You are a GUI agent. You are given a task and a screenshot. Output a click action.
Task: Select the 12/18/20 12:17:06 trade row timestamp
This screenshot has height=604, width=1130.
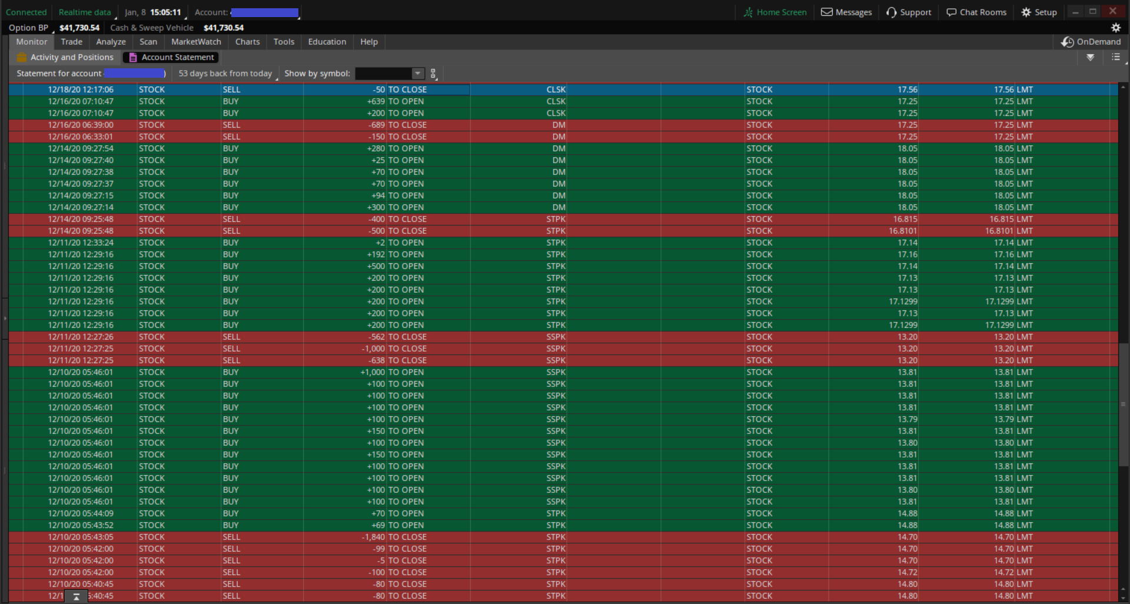click(81, 89)
